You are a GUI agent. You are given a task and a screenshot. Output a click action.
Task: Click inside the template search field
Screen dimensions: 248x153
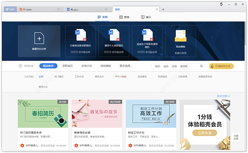[x=178, y=66]
